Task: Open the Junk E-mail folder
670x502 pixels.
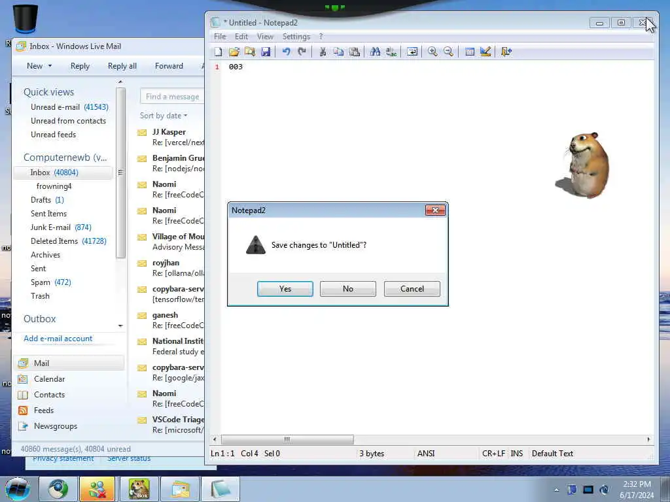Action: point(61,227)
